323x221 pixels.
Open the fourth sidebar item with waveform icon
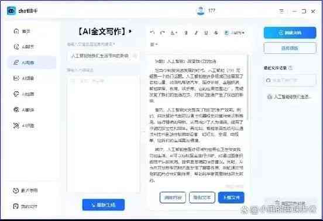tap(23, 78)
